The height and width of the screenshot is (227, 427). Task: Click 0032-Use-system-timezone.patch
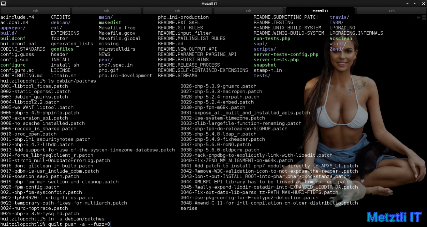pos(223,118)
